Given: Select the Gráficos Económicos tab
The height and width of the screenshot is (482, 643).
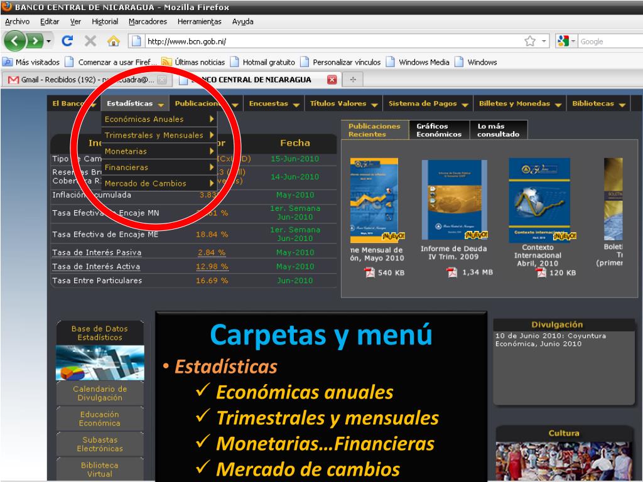Looking at the screenshot, I should coord(439,130).
